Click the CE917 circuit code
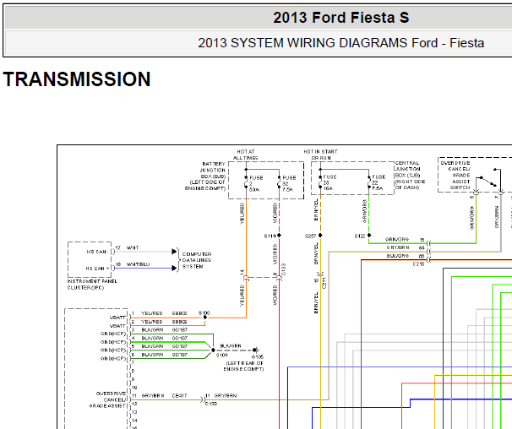The image size is (512, 429). pos(179,396)
